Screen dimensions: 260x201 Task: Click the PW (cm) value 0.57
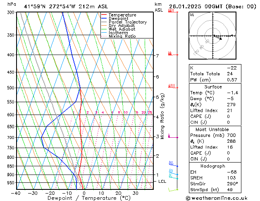[232, 80]
